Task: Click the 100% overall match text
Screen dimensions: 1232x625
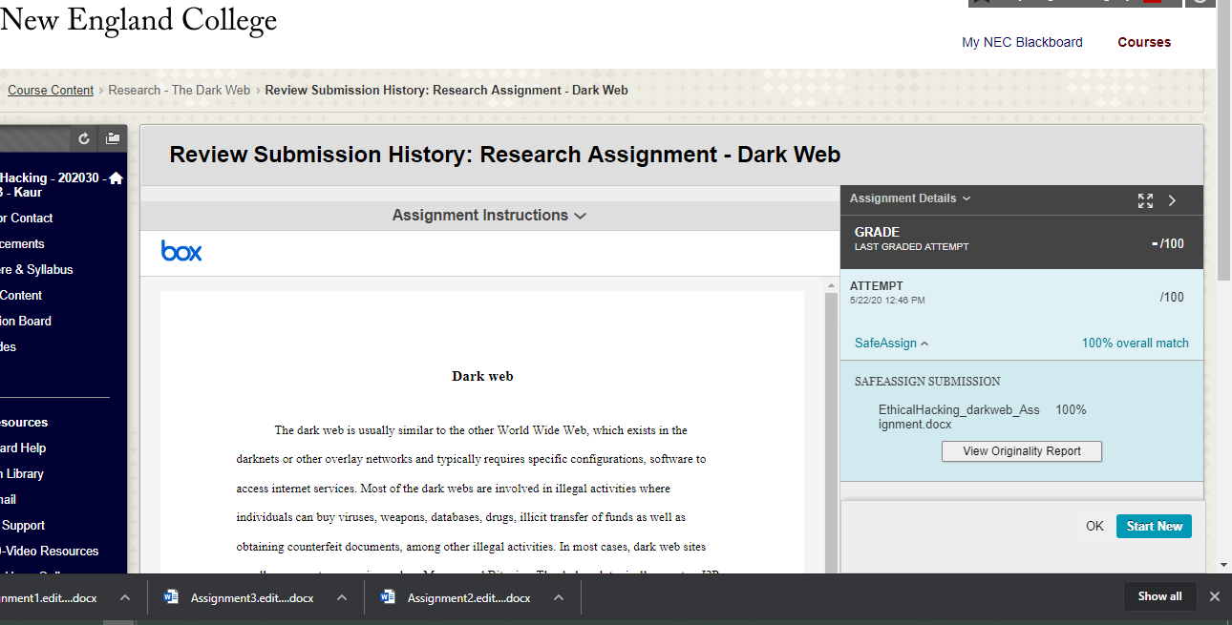Action: click(x=1135, y=343)
